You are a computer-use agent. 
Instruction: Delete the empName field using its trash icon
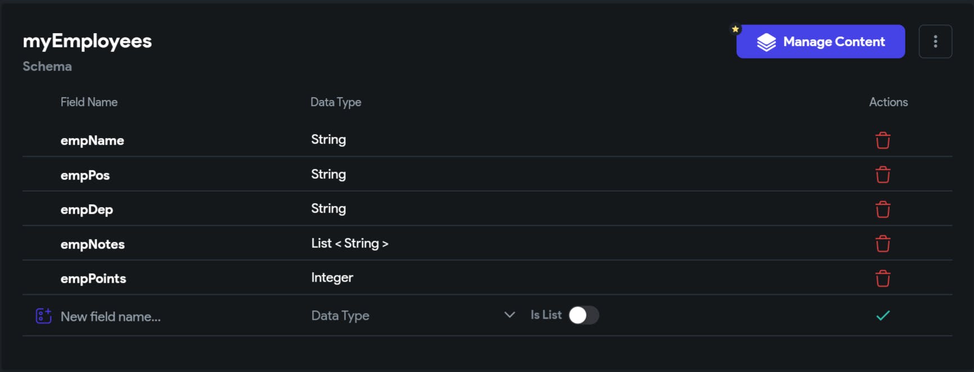pyautogui.click(x=883, y=140)
